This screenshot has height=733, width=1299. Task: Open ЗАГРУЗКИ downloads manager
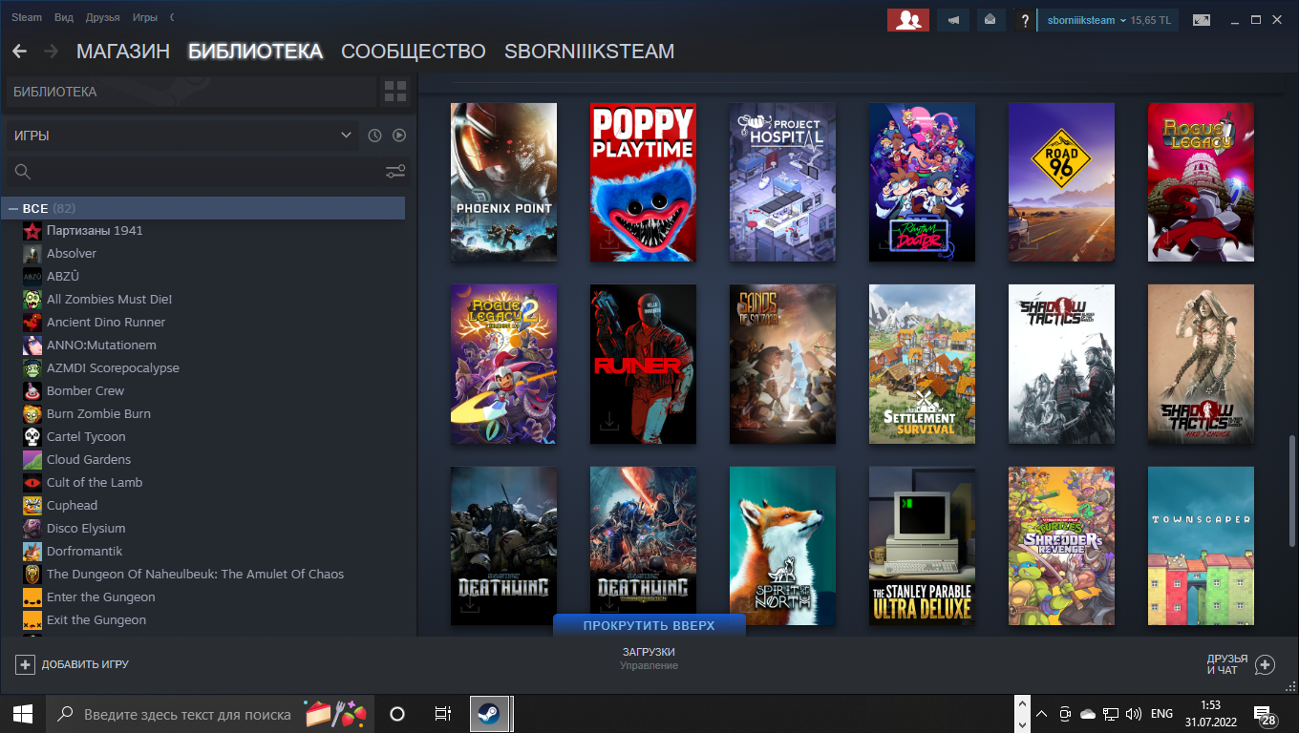pyautogui.click(x=649, y=658)
